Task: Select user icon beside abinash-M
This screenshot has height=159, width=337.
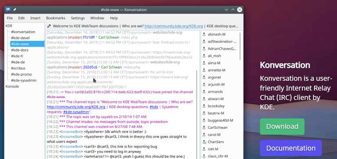Action: [204, 34]
